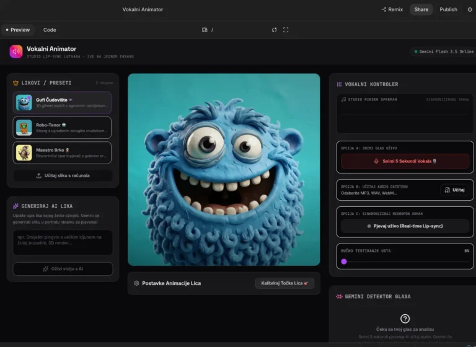Click the gear icon beside Postavke Animacije Lica

136,283
